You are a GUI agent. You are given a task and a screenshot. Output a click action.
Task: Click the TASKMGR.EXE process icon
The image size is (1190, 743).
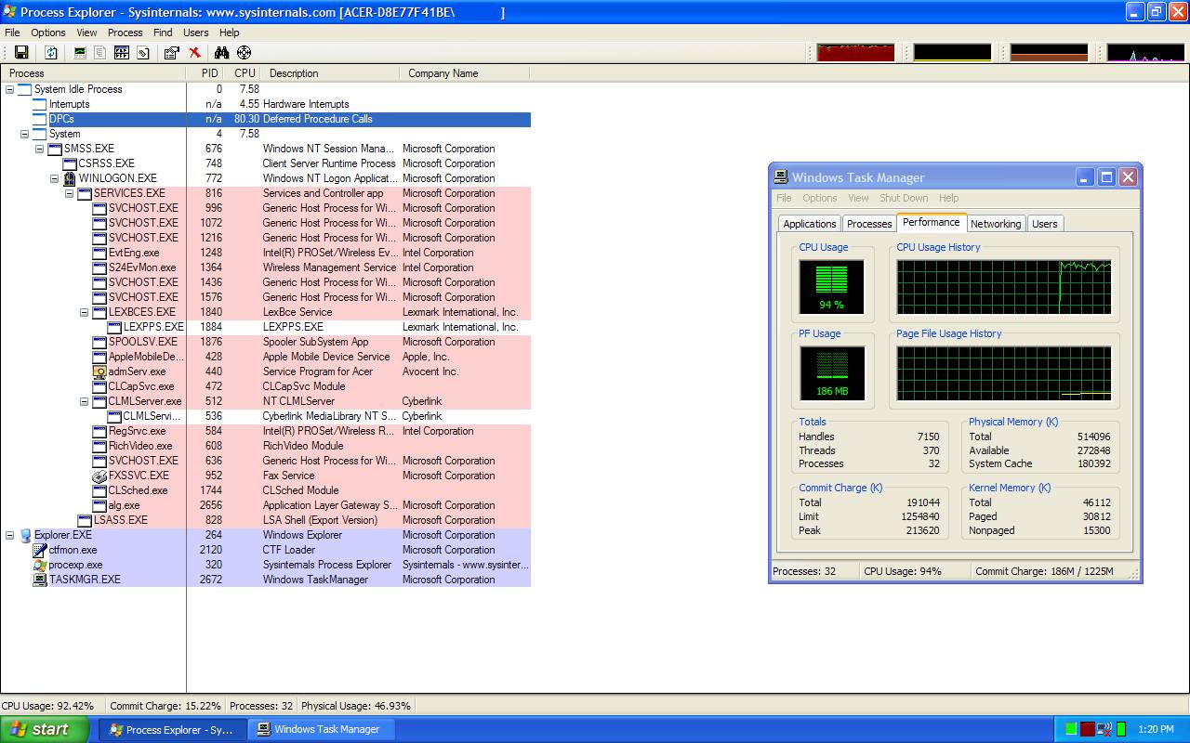point(40,580)
